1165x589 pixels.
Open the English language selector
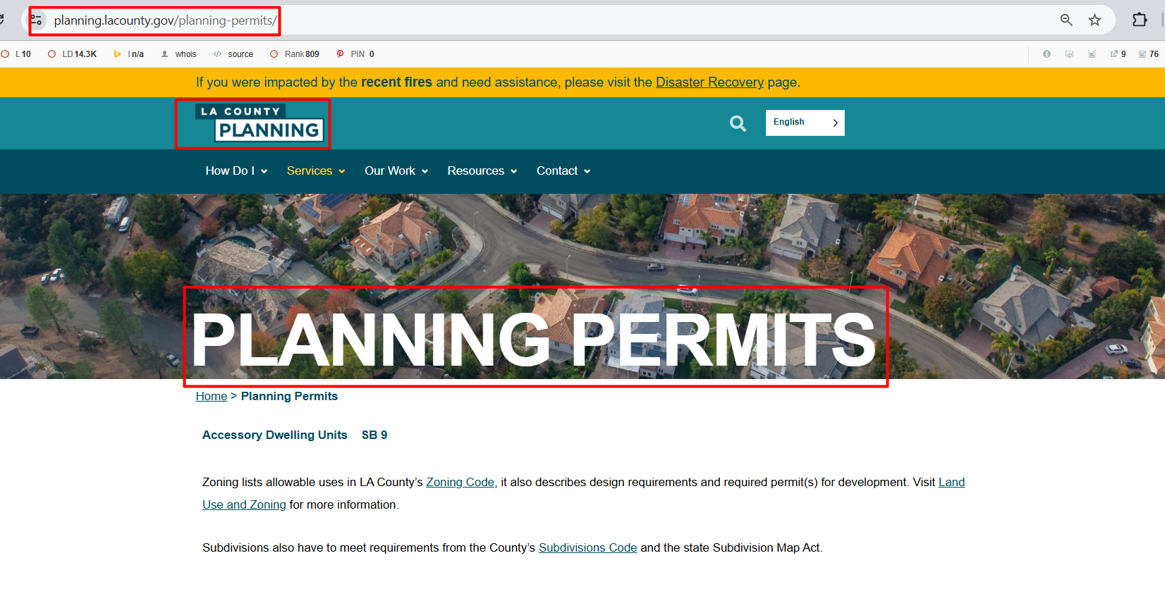tap(805, 123)
